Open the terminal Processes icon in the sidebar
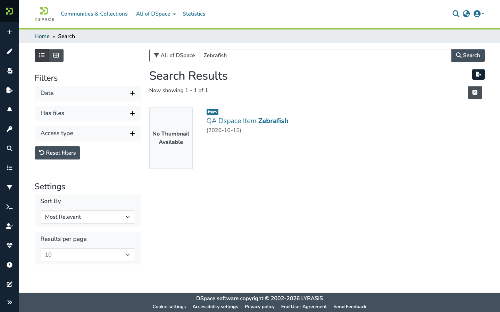This screenshot has height=312, width=500. click(9, 207)
